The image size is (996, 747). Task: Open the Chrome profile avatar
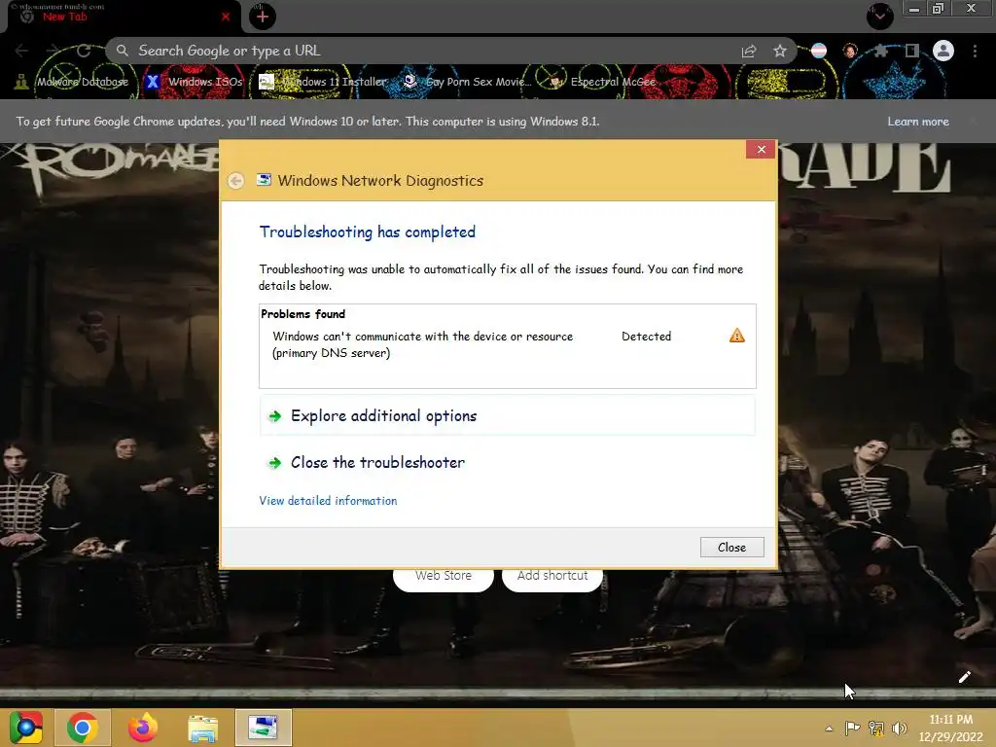click(943, 51)
